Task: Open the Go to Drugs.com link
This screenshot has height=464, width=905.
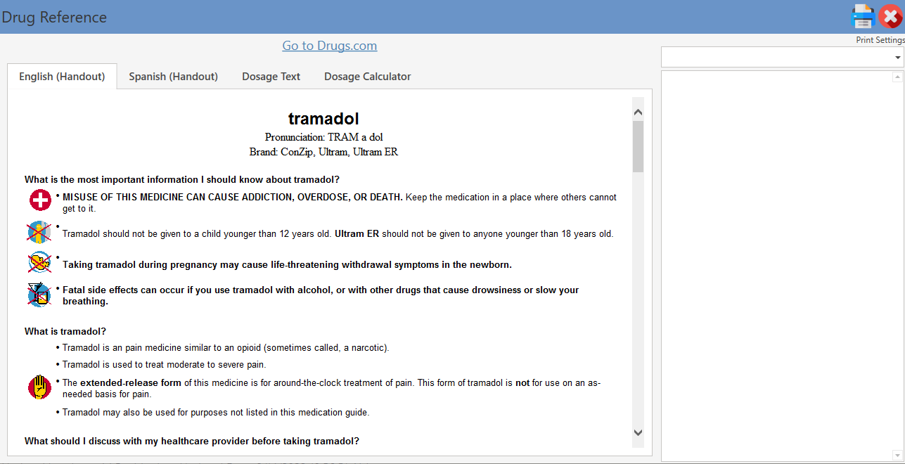Action: (x=330, y=46)
